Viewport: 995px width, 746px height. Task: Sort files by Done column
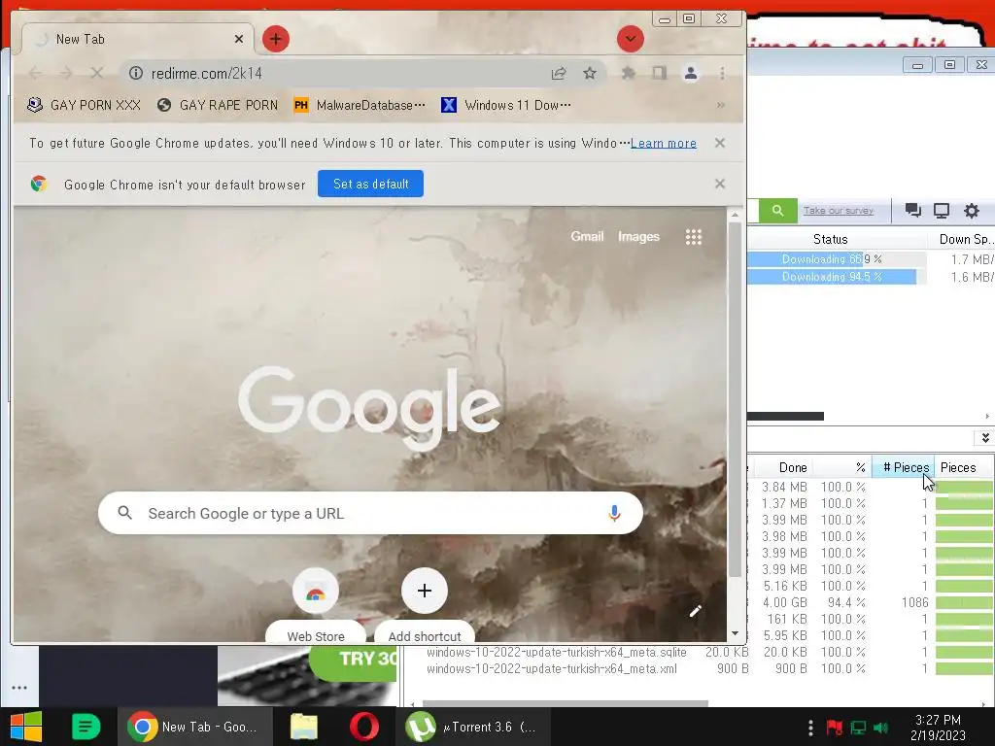tap(793, 467)
